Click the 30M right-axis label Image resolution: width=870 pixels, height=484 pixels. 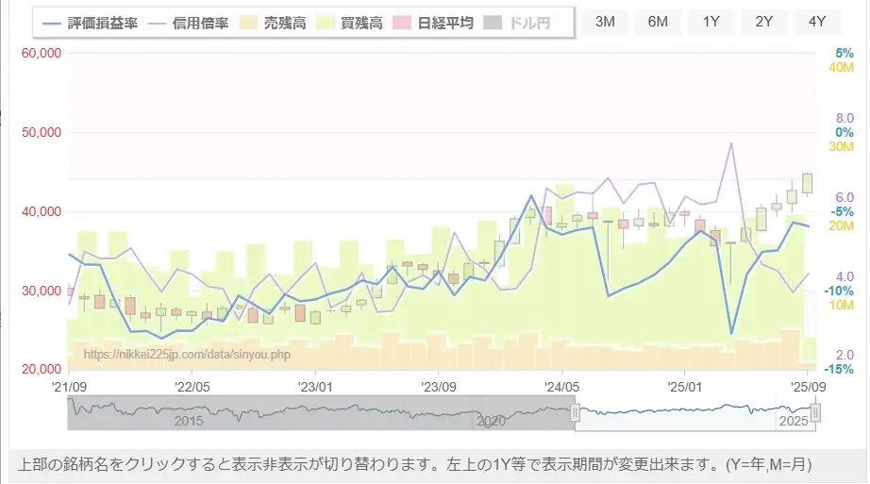tap(841, 146)
